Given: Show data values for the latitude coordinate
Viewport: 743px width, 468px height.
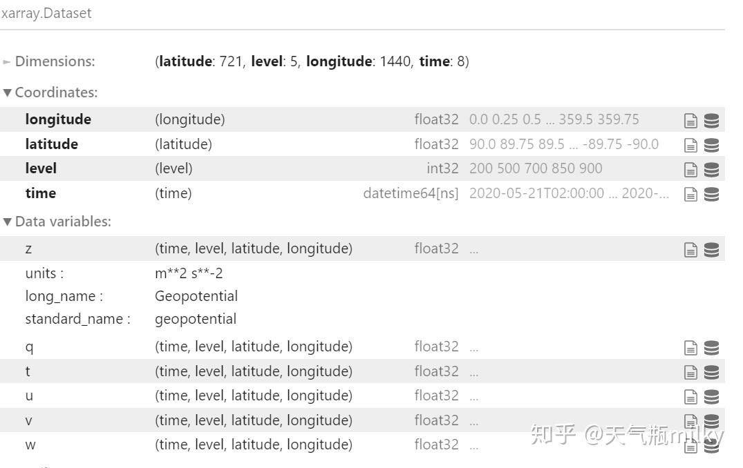Looking at the screenshot, I should (x=710, y=144).
